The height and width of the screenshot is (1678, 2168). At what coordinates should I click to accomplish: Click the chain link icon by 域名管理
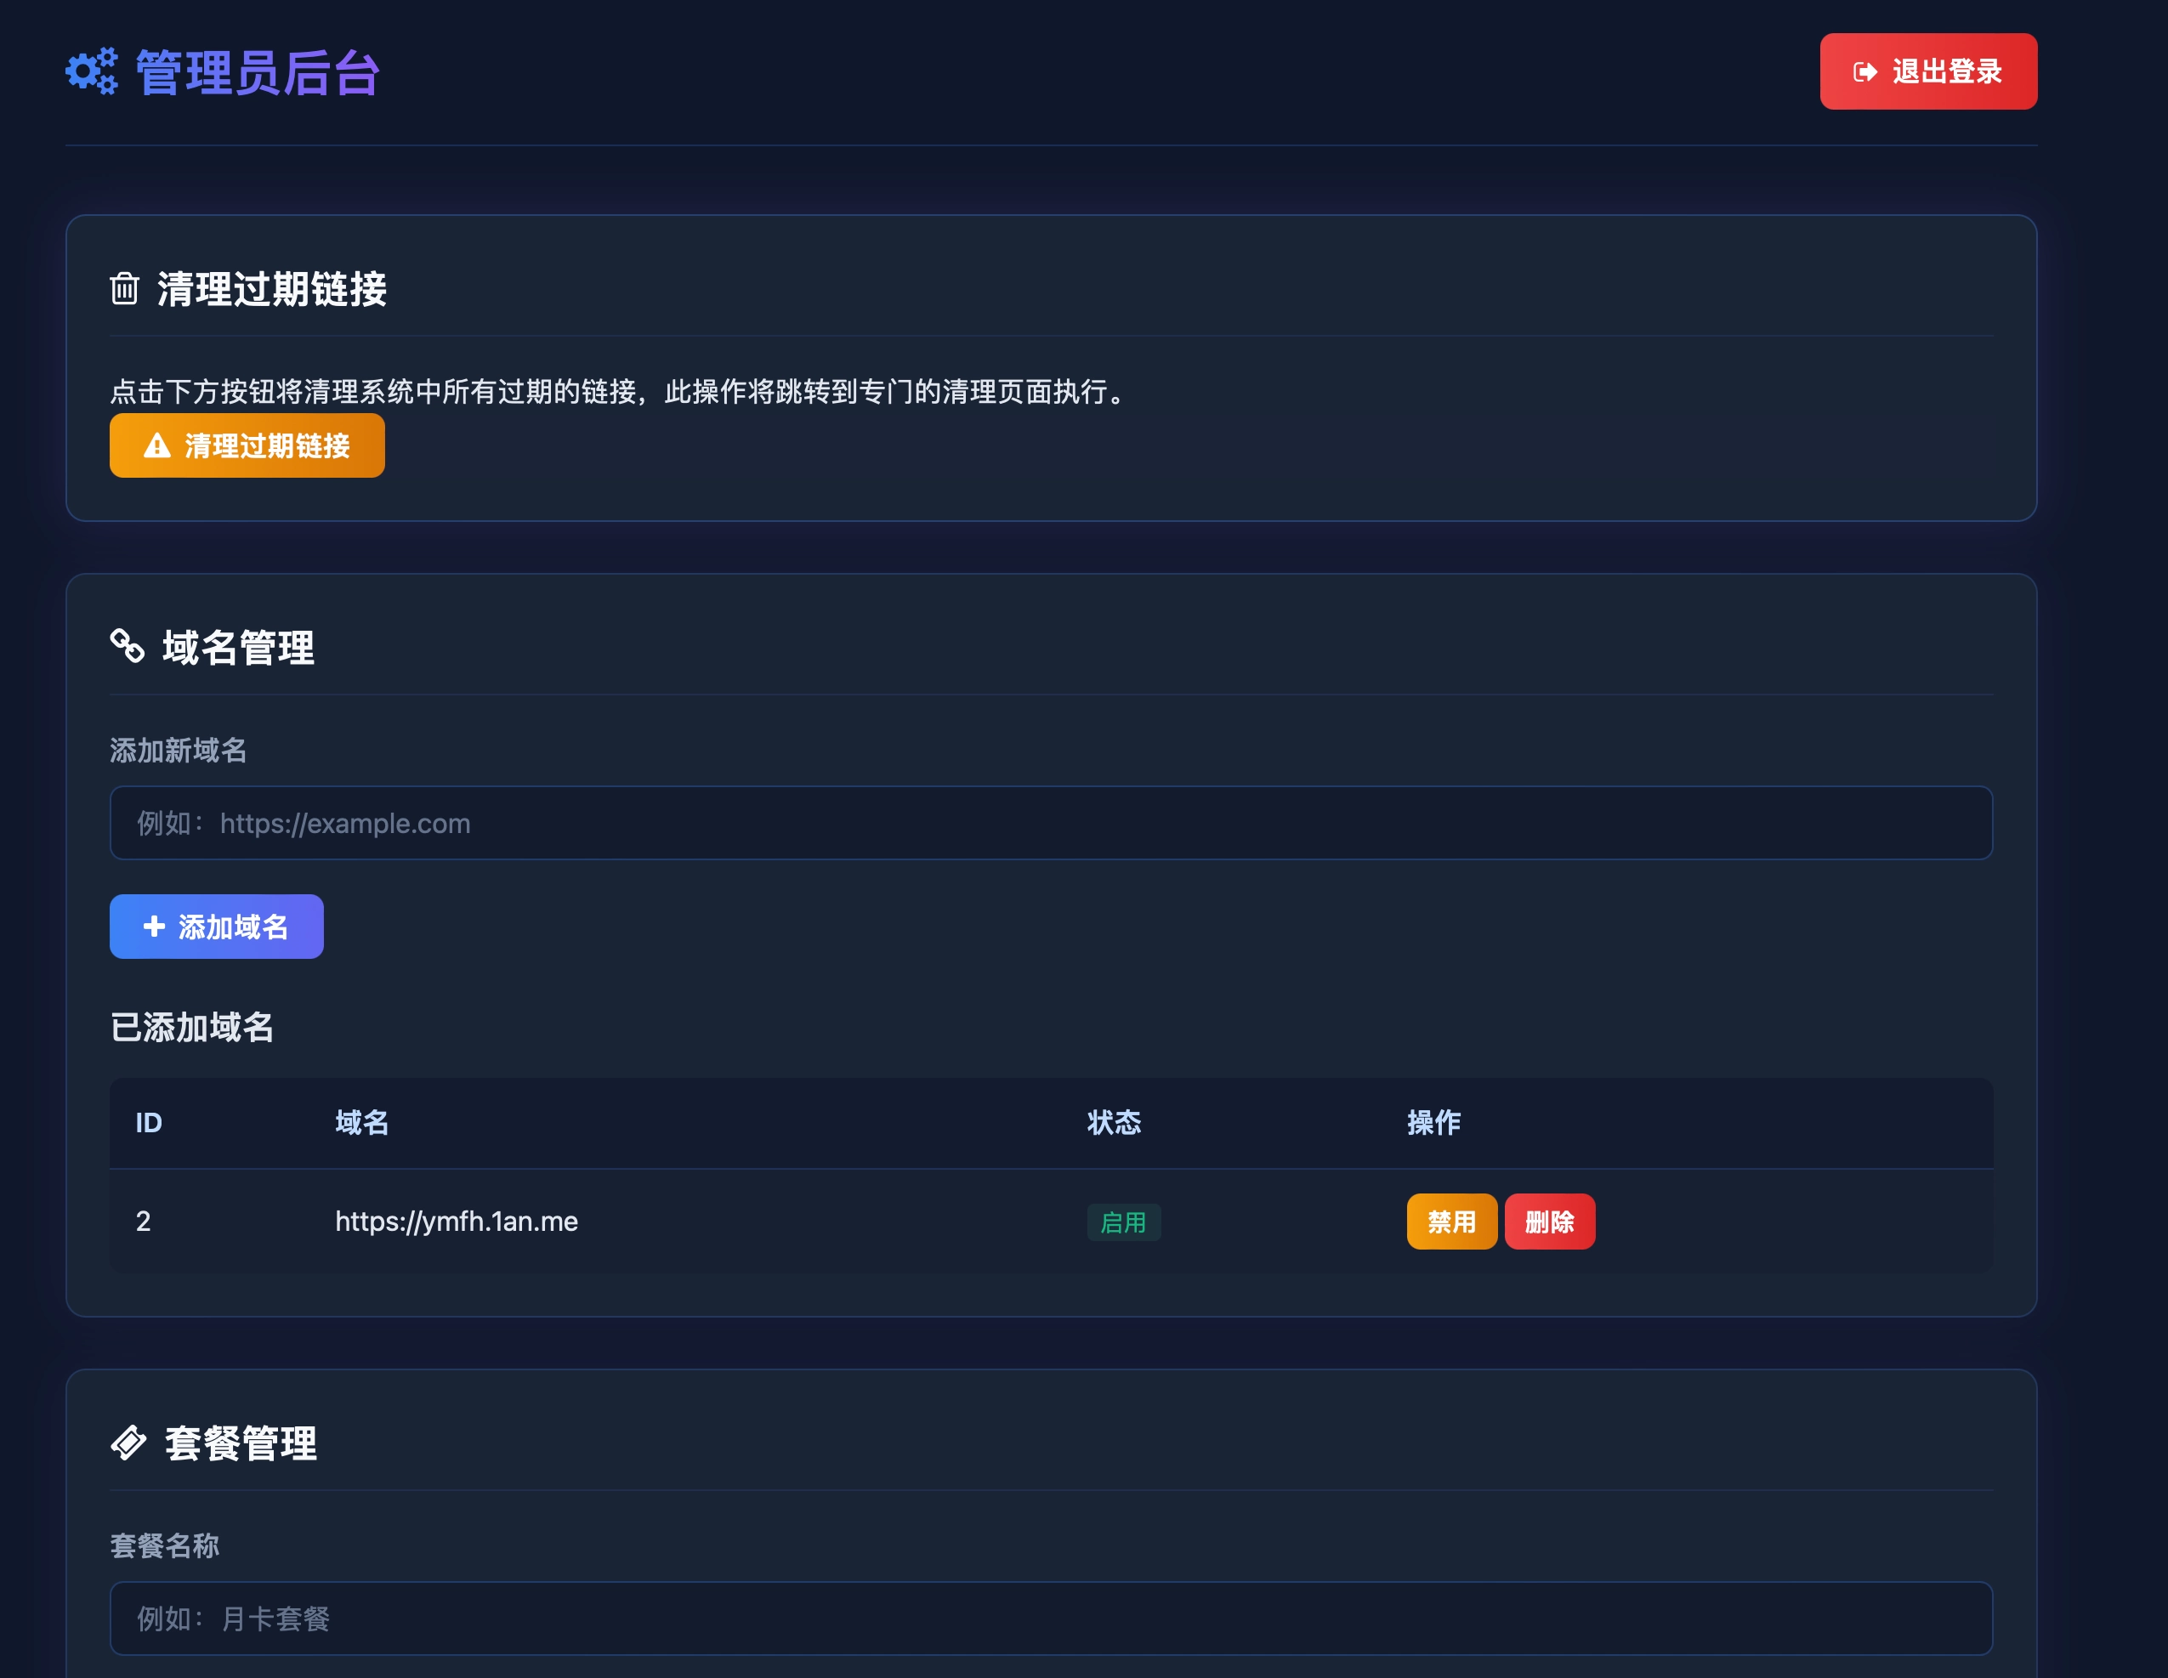pyautogui.click(x=127, y=646)
